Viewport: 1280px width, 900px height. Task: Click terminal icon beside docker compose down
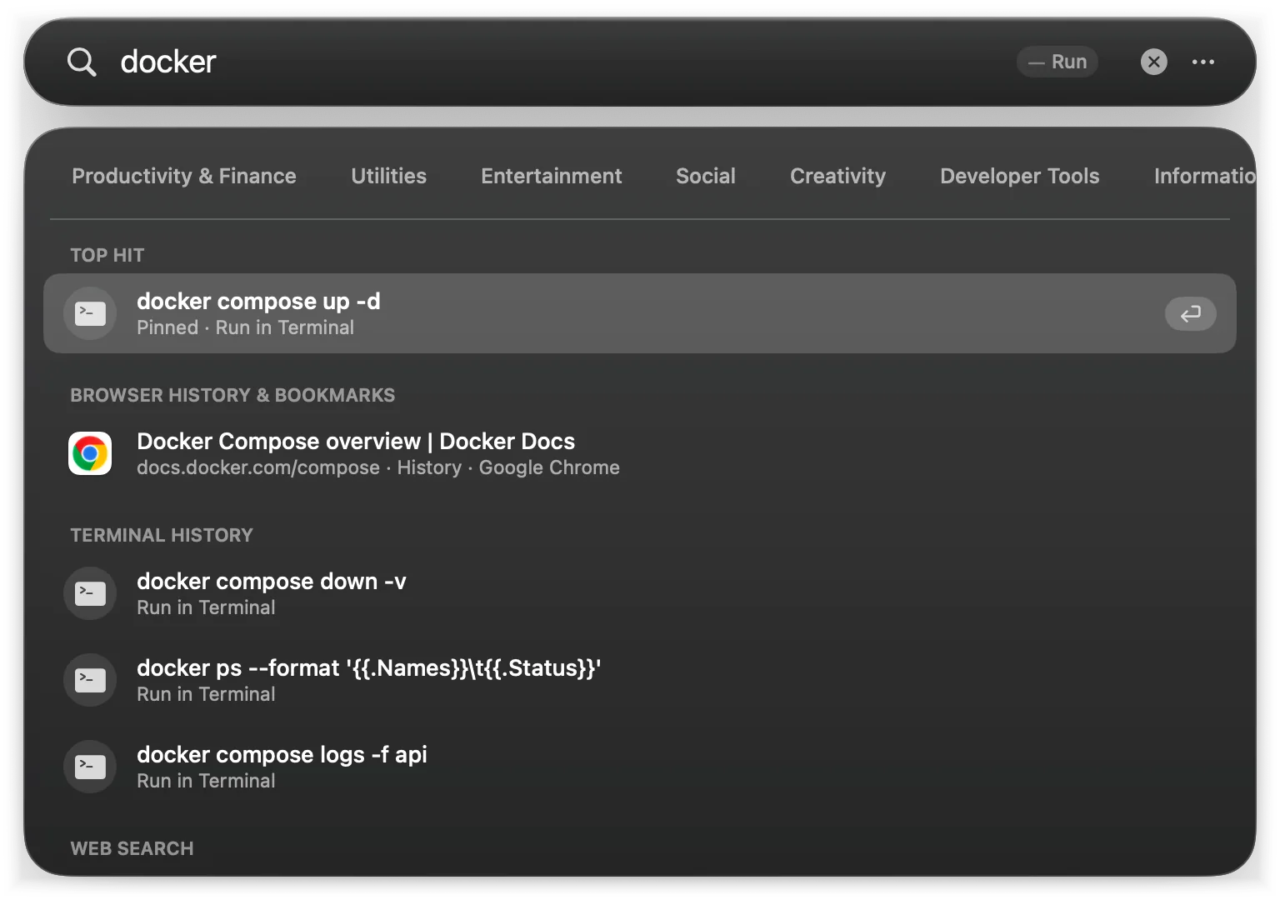90,593
